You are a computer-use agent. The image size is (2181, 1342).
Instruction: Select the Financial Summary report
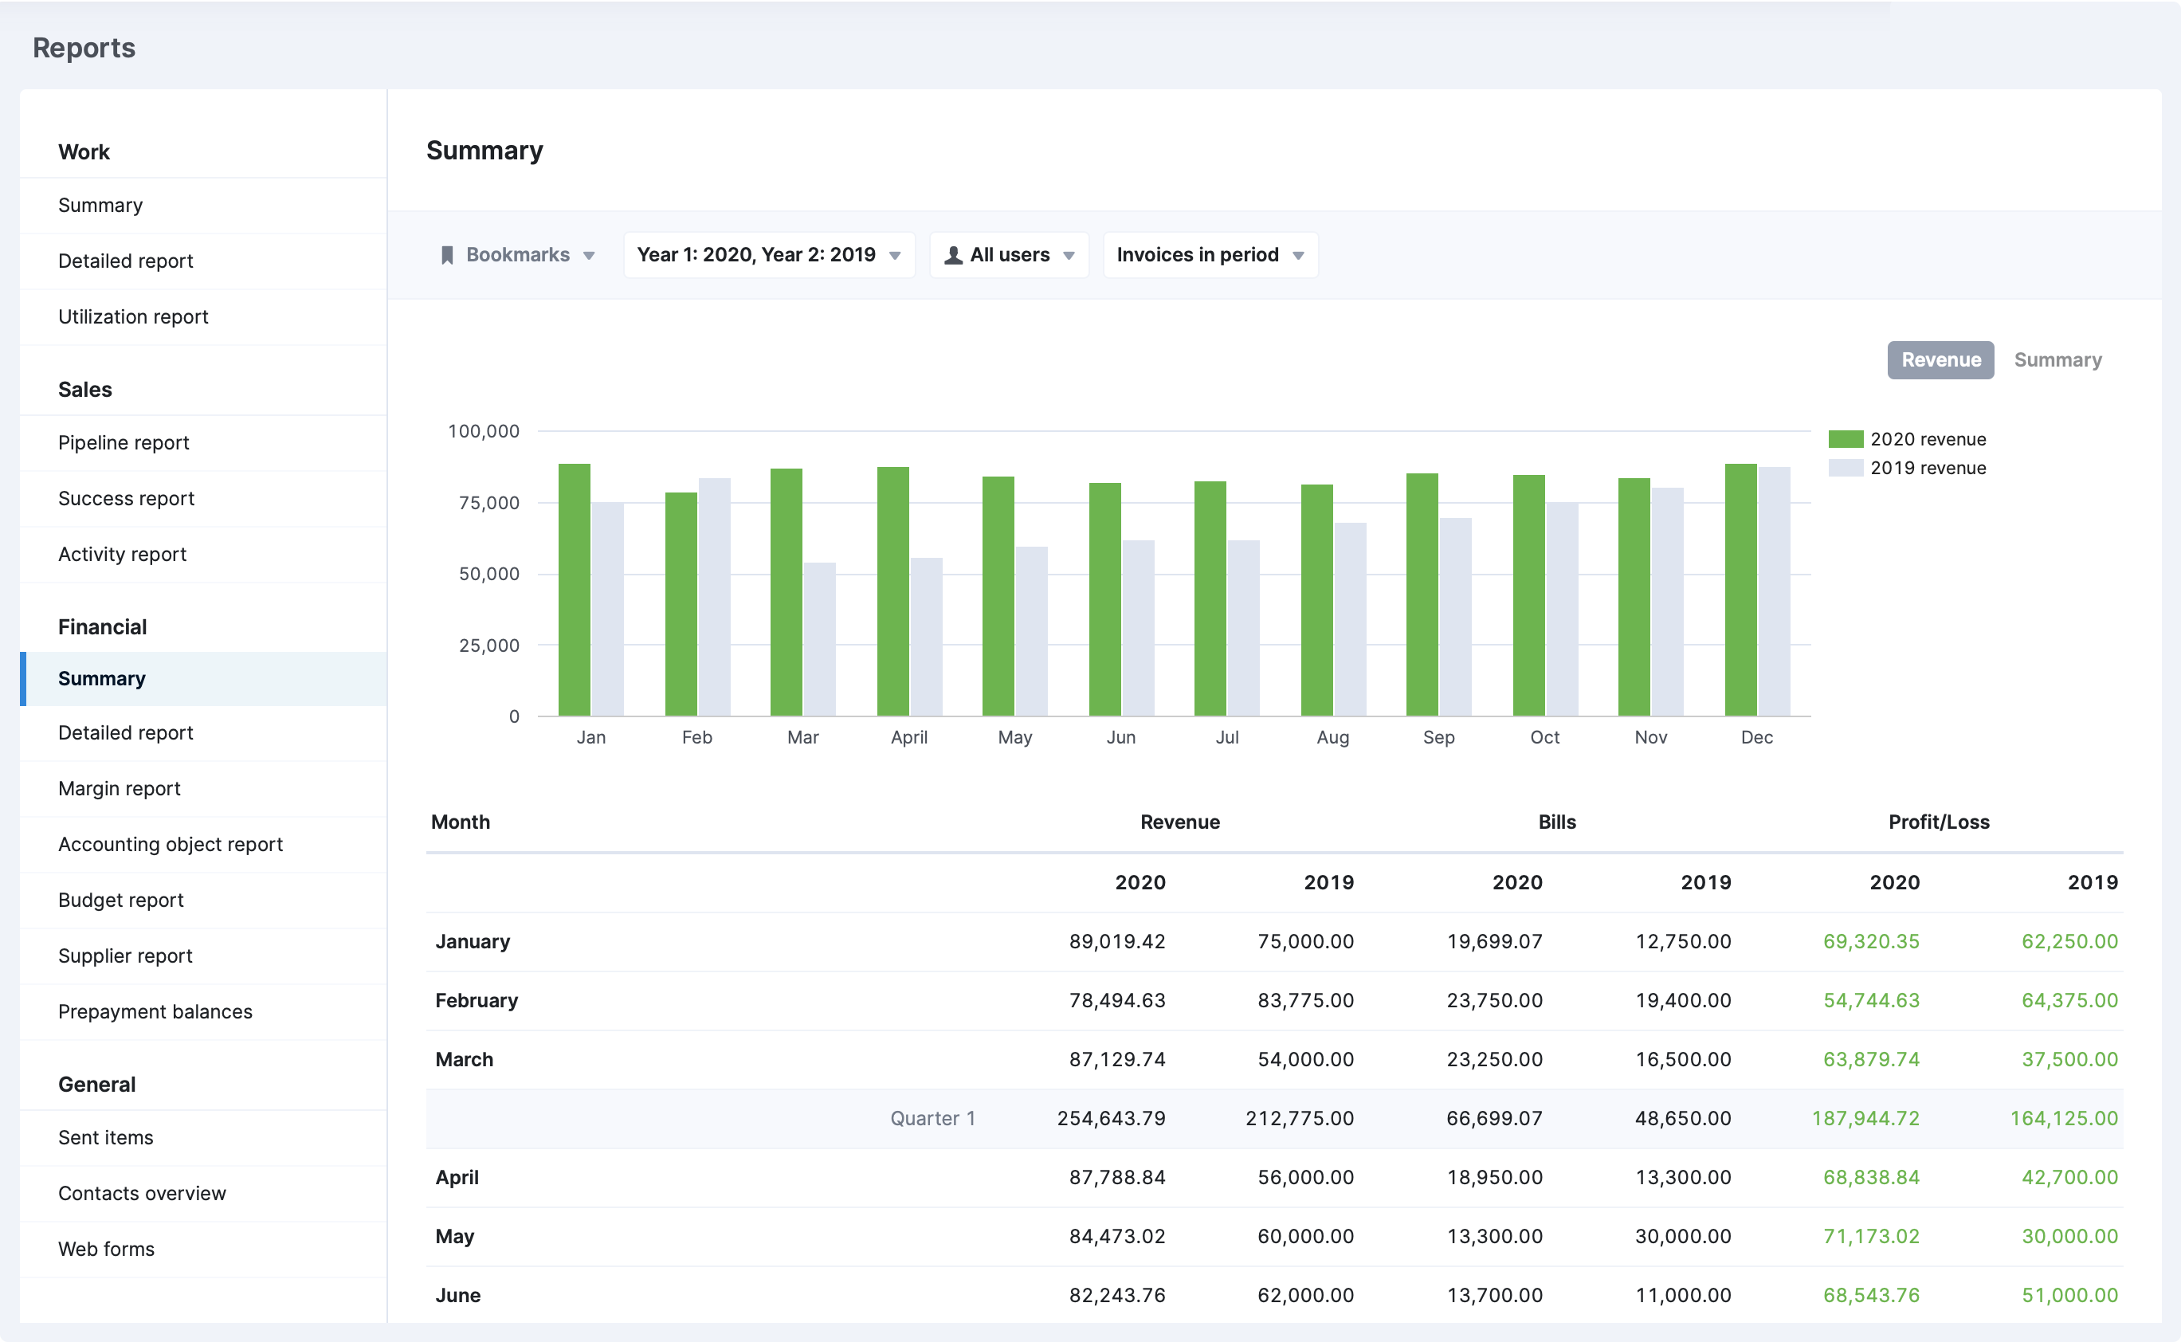203,679
